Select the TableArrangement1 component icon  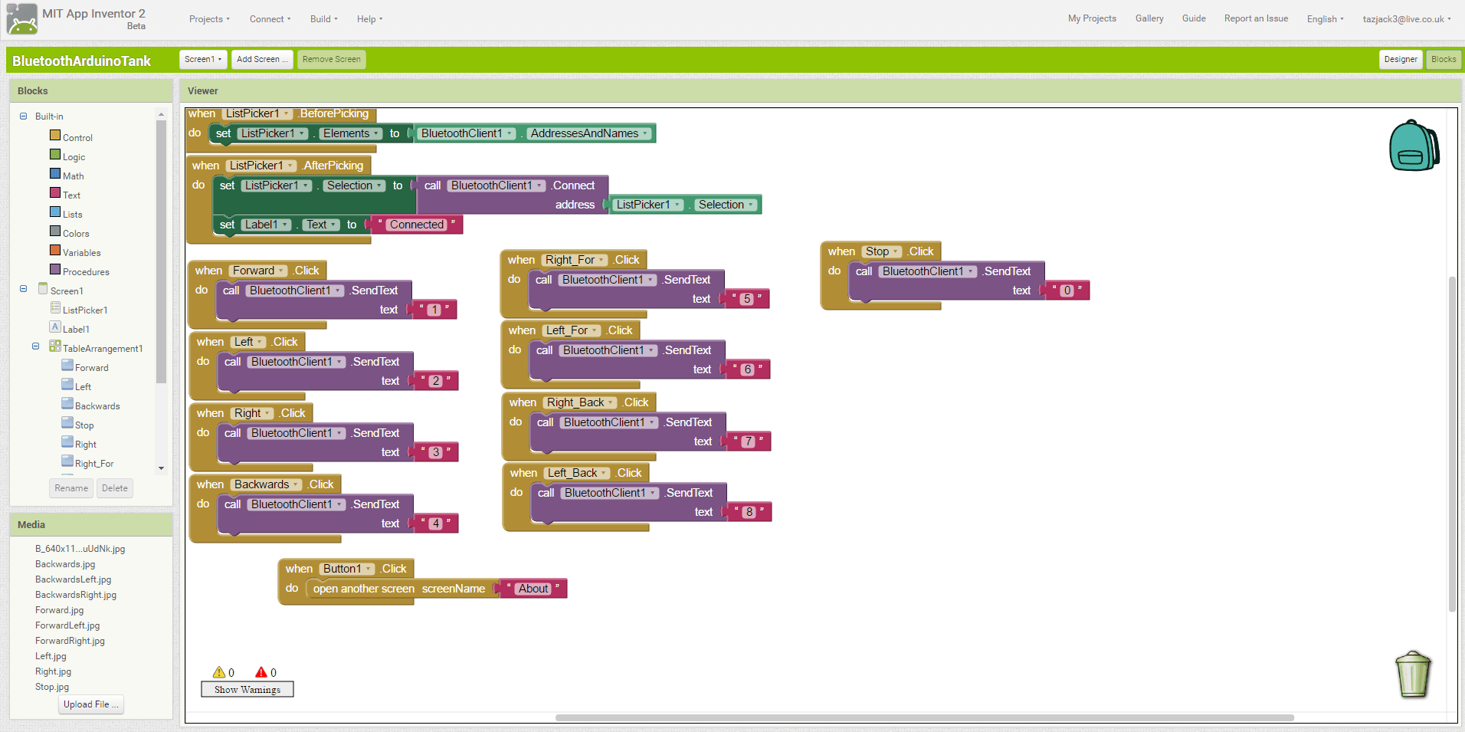pyautogui.click(x=55, y=346)
